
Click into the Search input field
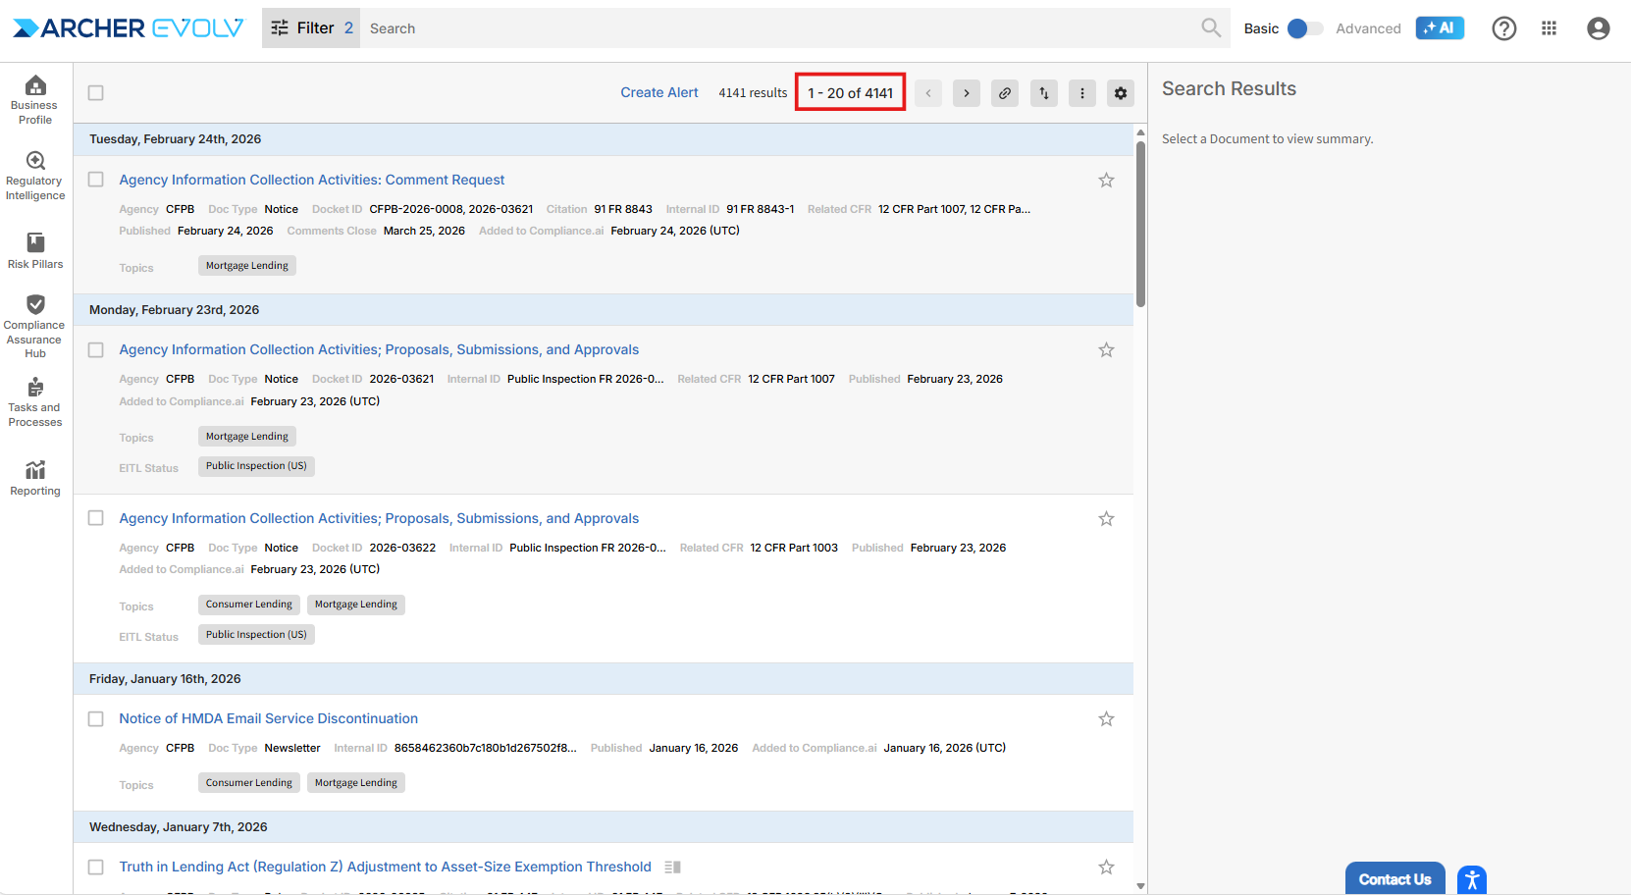pos(775,28)
